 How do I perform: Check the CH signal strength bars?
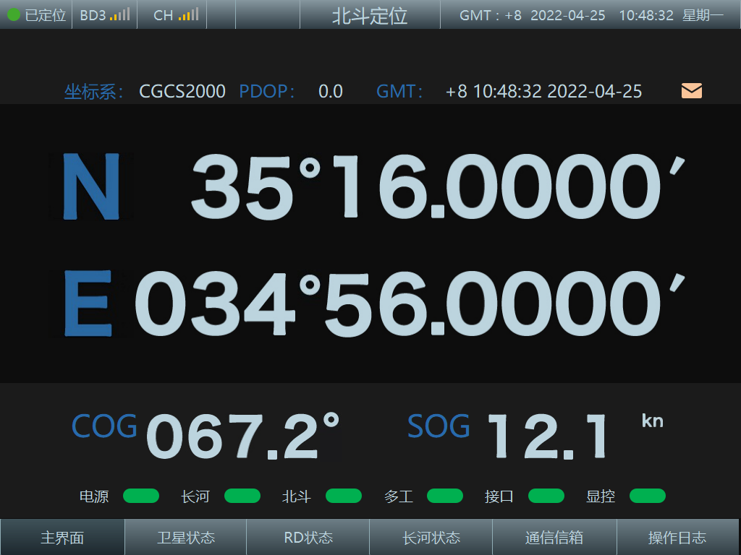189,14
